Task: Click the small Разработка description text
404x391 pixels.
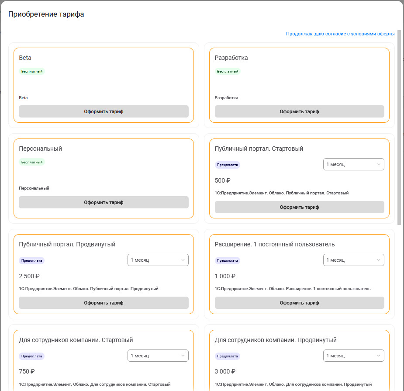Action: point(226,98)
